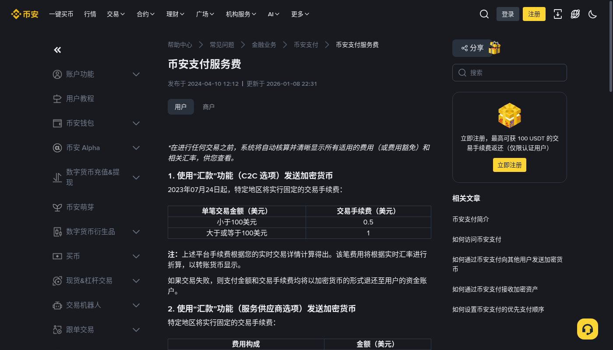Click the gift box icon near share
Viewport: 613px width, 350px height.
coord(495,48)
